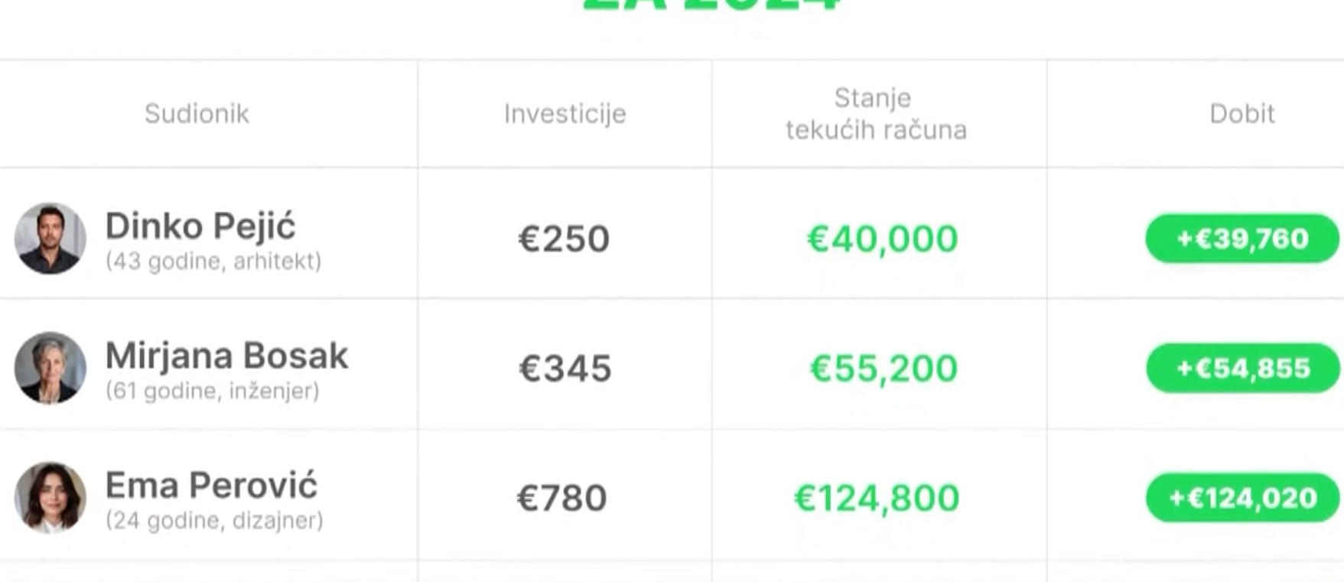Screen dimensions: 1344x582
Task: Click Mirjana Bosak's profile photo
Action: [50, 368]
